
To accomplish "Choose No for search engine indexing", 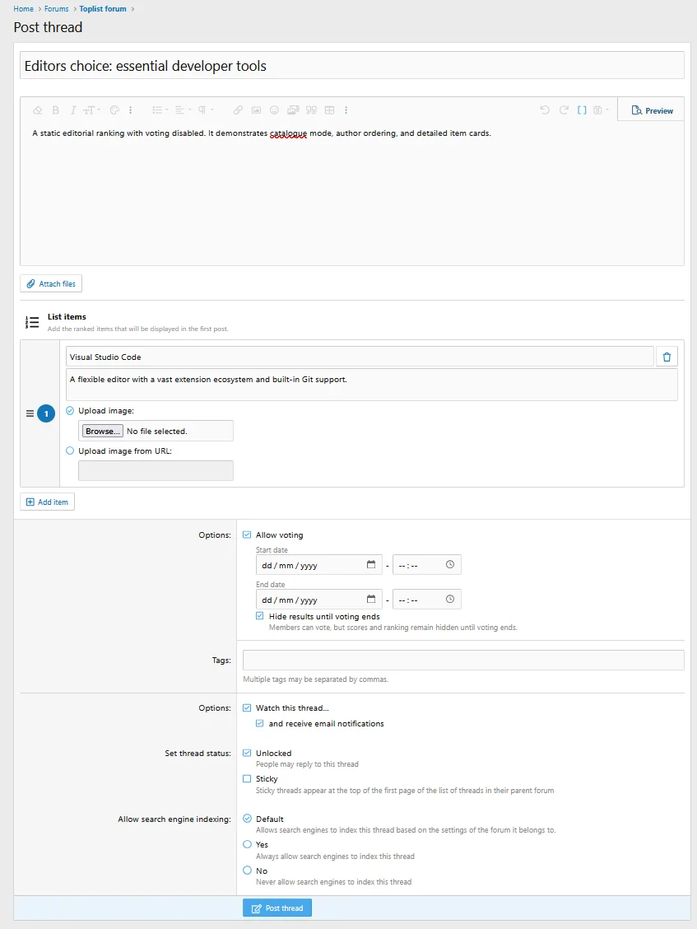I will point(248,871).
